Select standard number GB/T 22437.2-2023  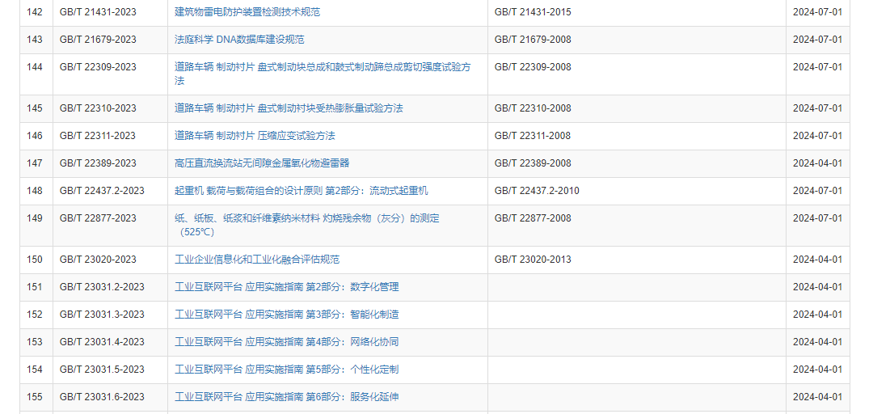click(x=102, y=191)
